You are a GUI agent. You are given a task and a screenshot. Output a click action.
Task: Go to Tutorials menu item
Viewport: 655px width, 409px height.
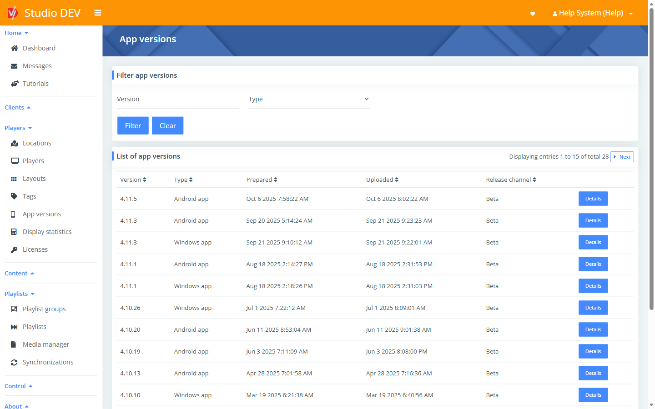tap(35, 84)
